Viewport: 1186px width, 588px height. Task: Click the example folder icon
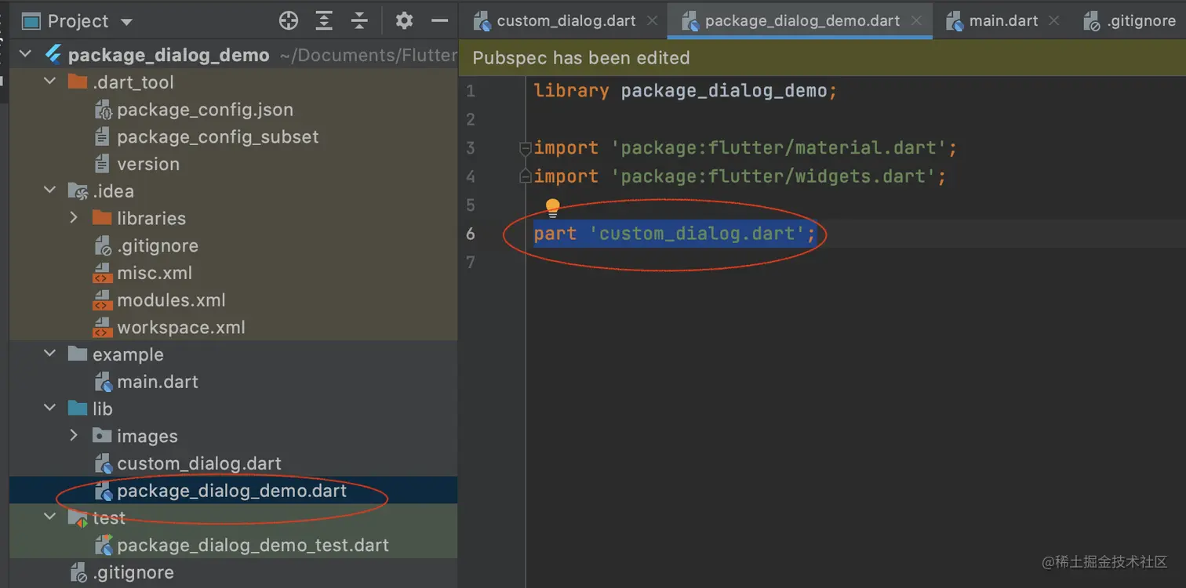tap(78, 354)
